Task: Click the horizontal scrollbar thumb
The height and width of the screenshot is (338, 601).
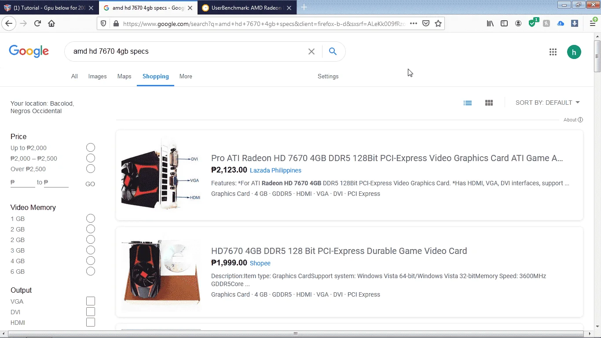Action: coord(295,334)
